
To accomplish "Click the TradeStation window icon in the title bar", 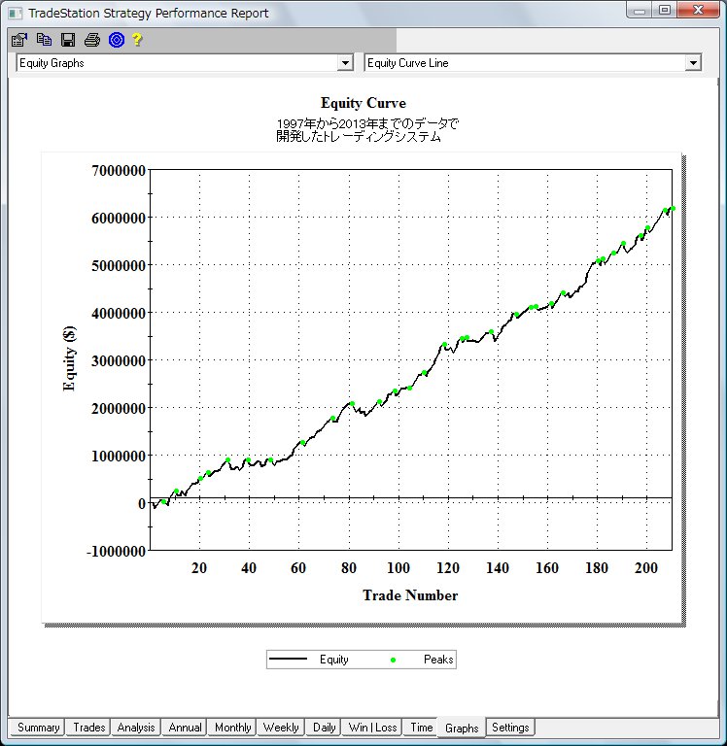I will pos(16,13).
